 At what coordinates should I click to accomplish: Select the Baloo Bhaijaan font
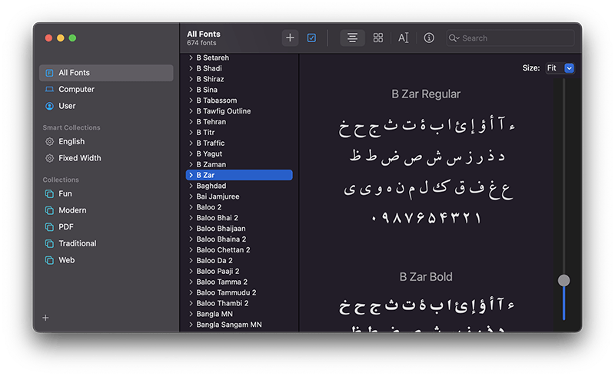pos(239,229)
